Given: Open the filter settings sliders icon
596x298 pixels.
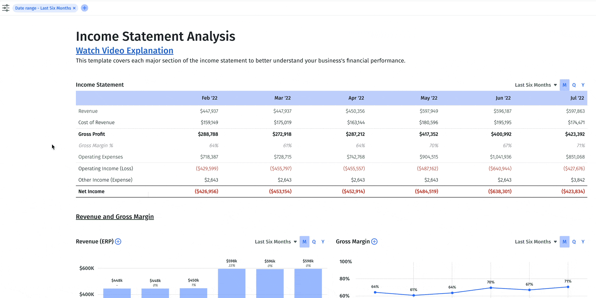Looking at the screenshot, I should [6, 8].
